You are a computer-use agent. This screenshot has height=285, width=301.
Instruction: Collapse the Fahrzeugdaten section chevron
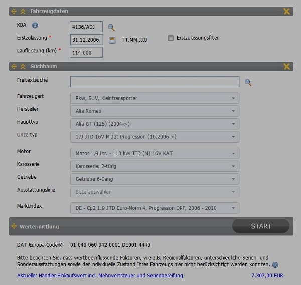(x=23, y=11)
